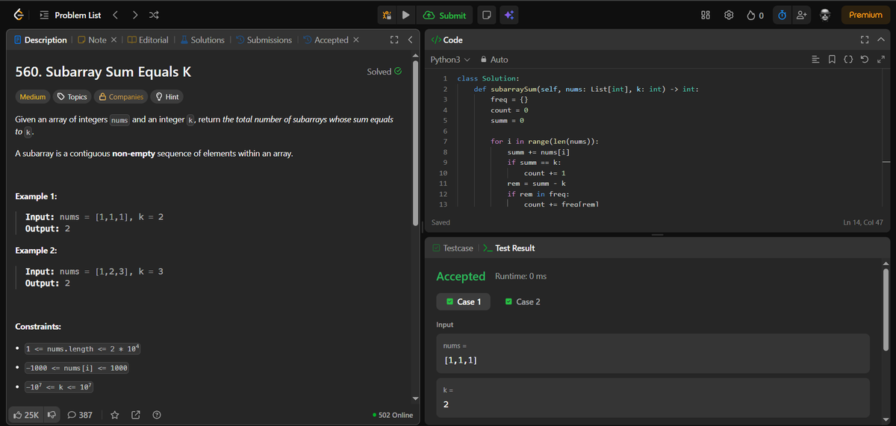Collapse the Code panel with up chevron
Screen dimensions: 896x426
point(880,40)
